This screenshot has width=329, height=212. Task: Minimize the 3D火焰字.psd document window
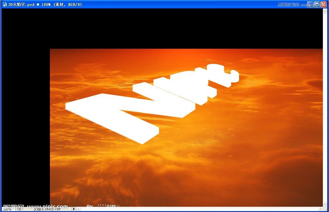coord(310,4)
